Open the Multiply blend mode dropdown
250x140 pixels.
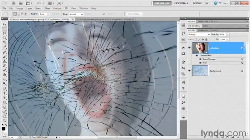(x=199, y=35)
